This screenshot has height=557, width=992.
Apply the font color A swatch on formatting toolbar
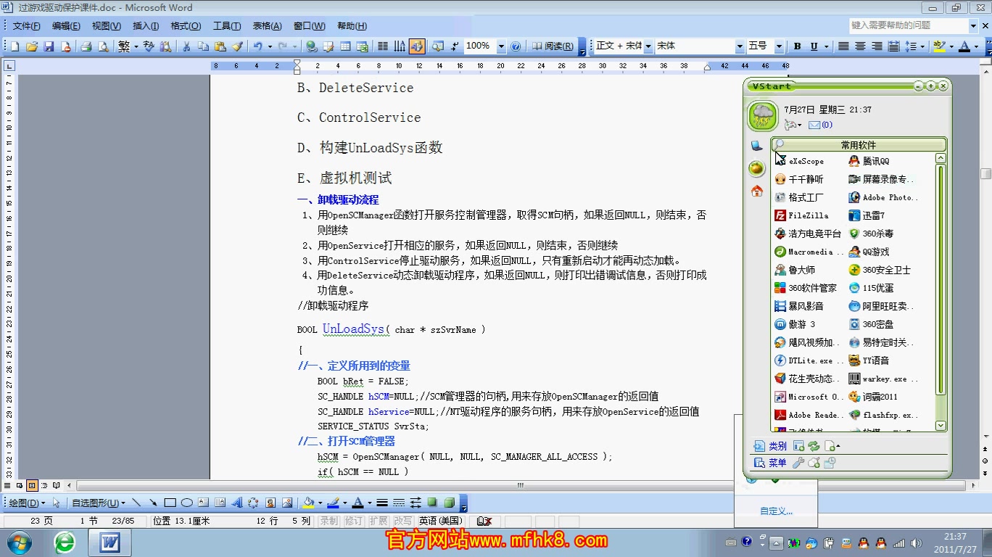coord(964,46)
